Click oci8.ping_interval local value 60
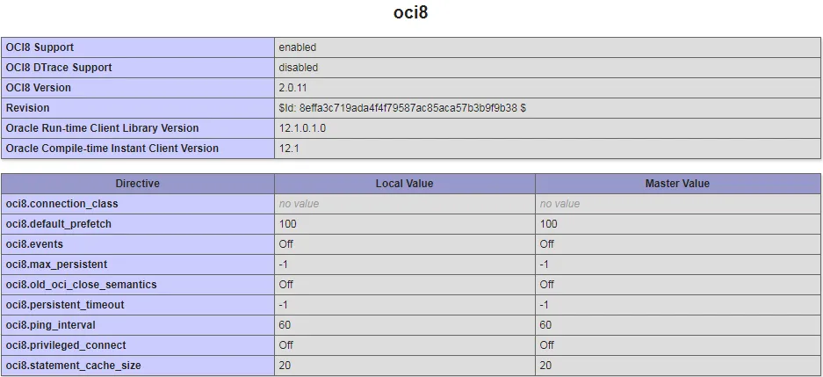 point(285,325)
